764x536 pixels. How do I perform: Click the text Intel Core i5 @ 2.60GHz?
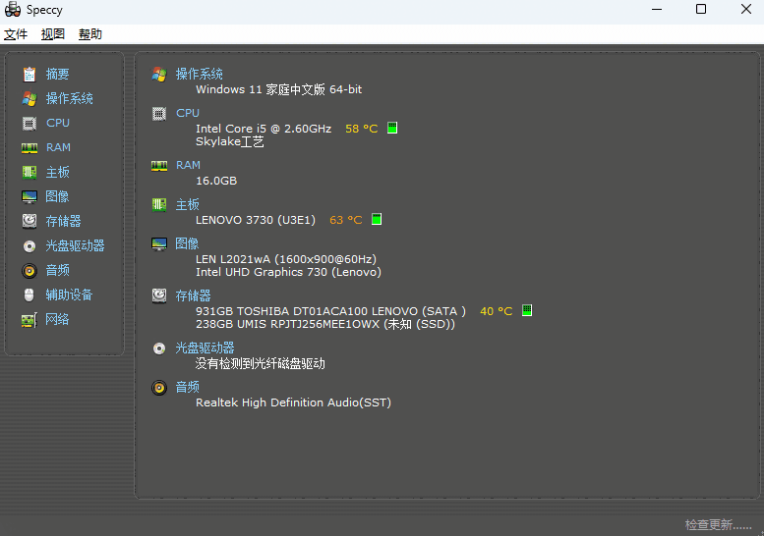pyautogui.click(x=264, y=129)
